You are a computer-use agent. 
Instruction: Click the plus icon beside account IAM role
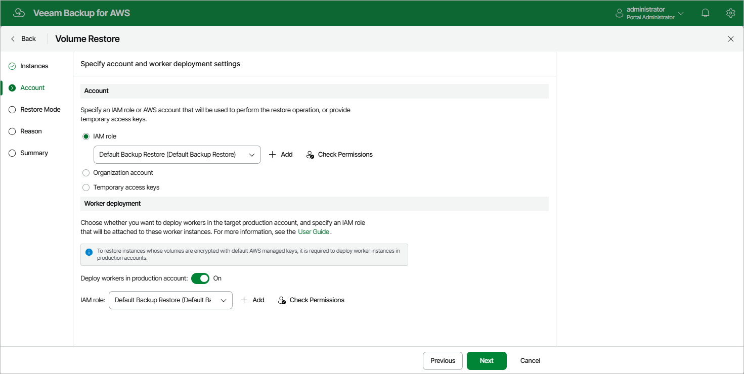[x=273, y=155]
